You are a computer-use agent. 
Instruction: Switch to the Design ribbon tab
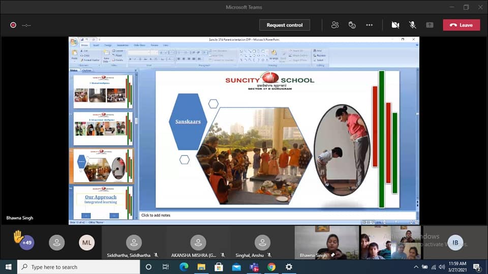pos(108,45)
